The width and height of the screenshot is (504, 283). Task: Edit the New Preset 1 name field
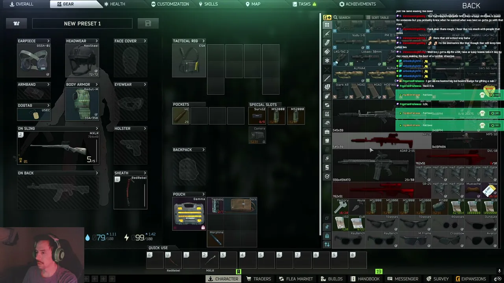pyautogui.click(x=82, y=24)
